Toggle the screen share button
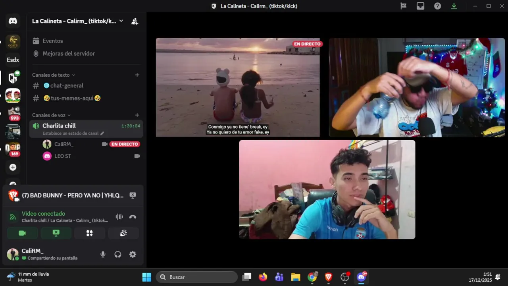Screen dimensions: 508x286 56,233
